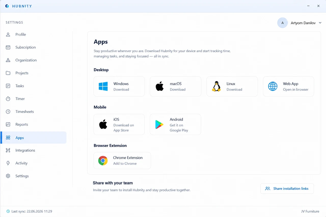Click the JV Furniture organization label
The height and width of the screenshot is (217, 326).
coord(310,211)
